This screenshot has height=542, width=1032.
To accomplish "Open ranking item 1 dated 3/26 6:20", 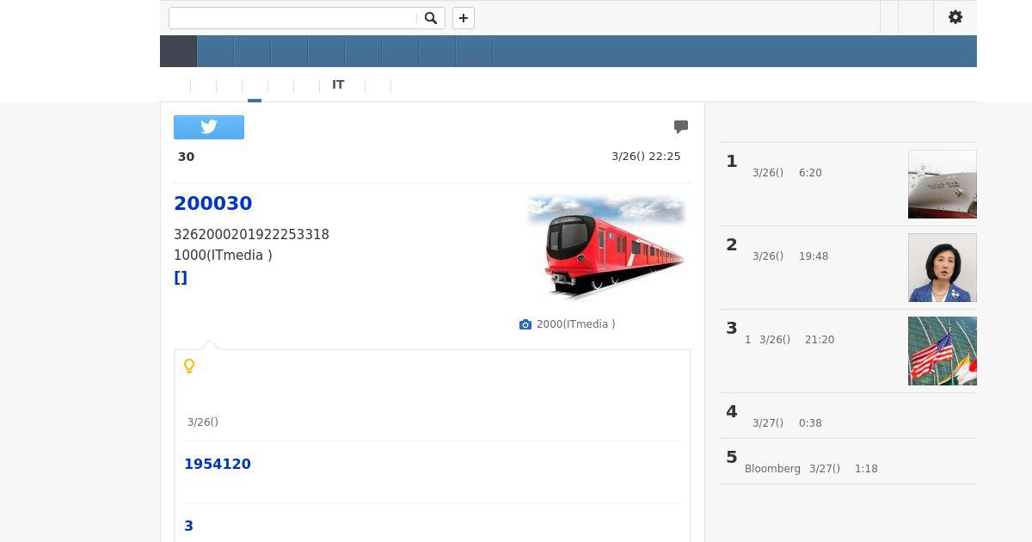I will pos(848,184).
